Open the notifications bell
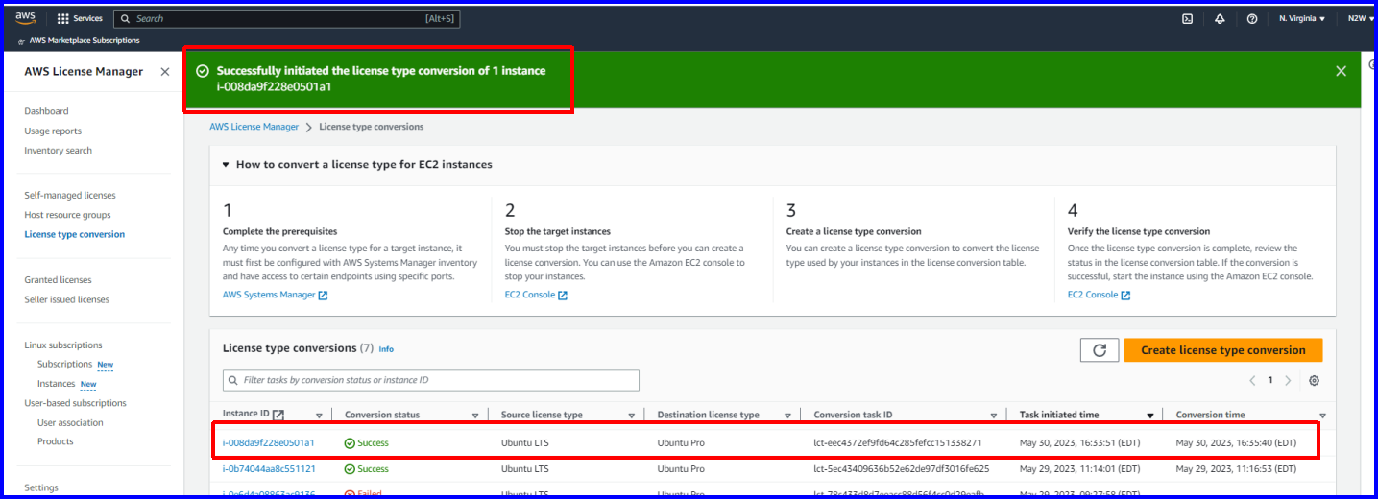The width and height of the screenshot is (1378, 499). pos(1220,18)
